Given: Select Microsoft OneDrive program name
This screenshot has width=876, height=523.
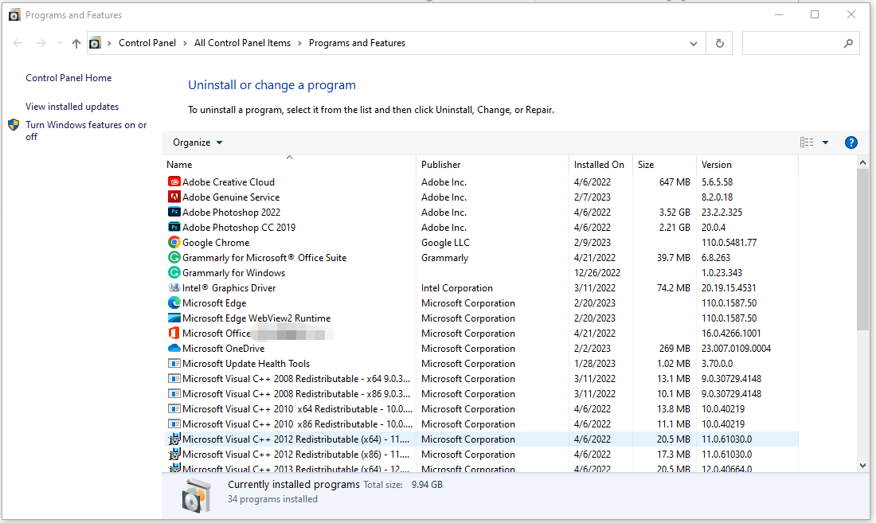Looking at the screenshot, I should pos(224,349).
